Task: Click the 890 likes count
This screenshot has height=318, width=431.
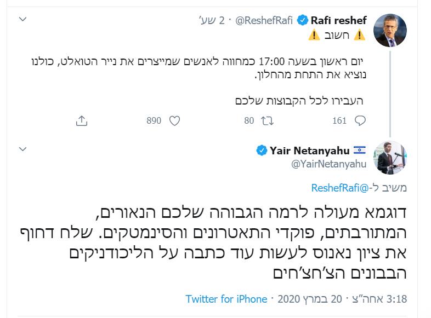Action: (154, 120)
